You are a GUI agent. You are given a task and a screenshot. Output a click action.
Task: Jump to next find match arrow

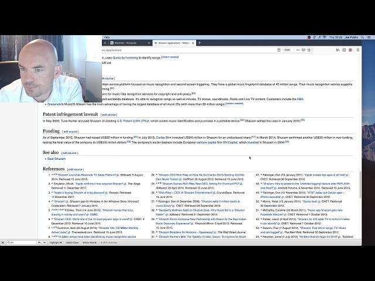(x=45, y=242)
